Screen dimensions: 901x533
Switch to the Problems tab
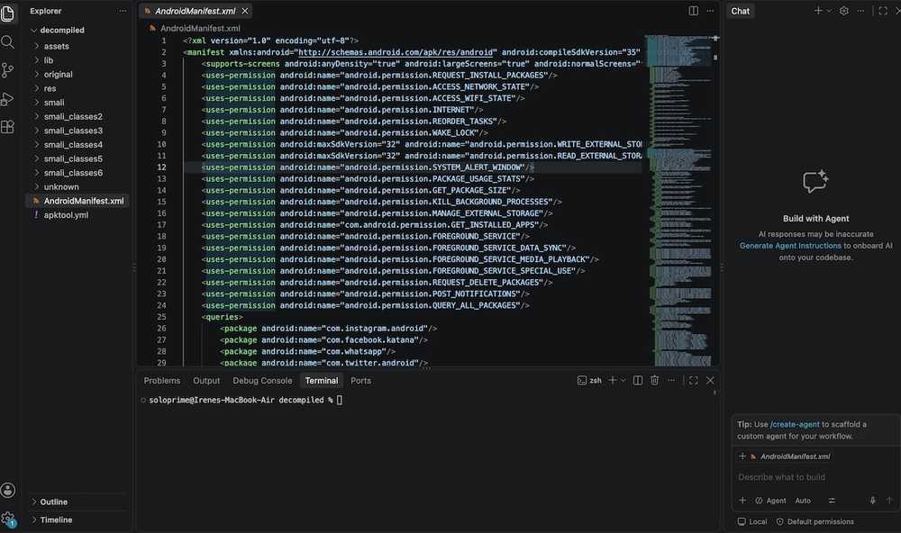coord(162,380)
